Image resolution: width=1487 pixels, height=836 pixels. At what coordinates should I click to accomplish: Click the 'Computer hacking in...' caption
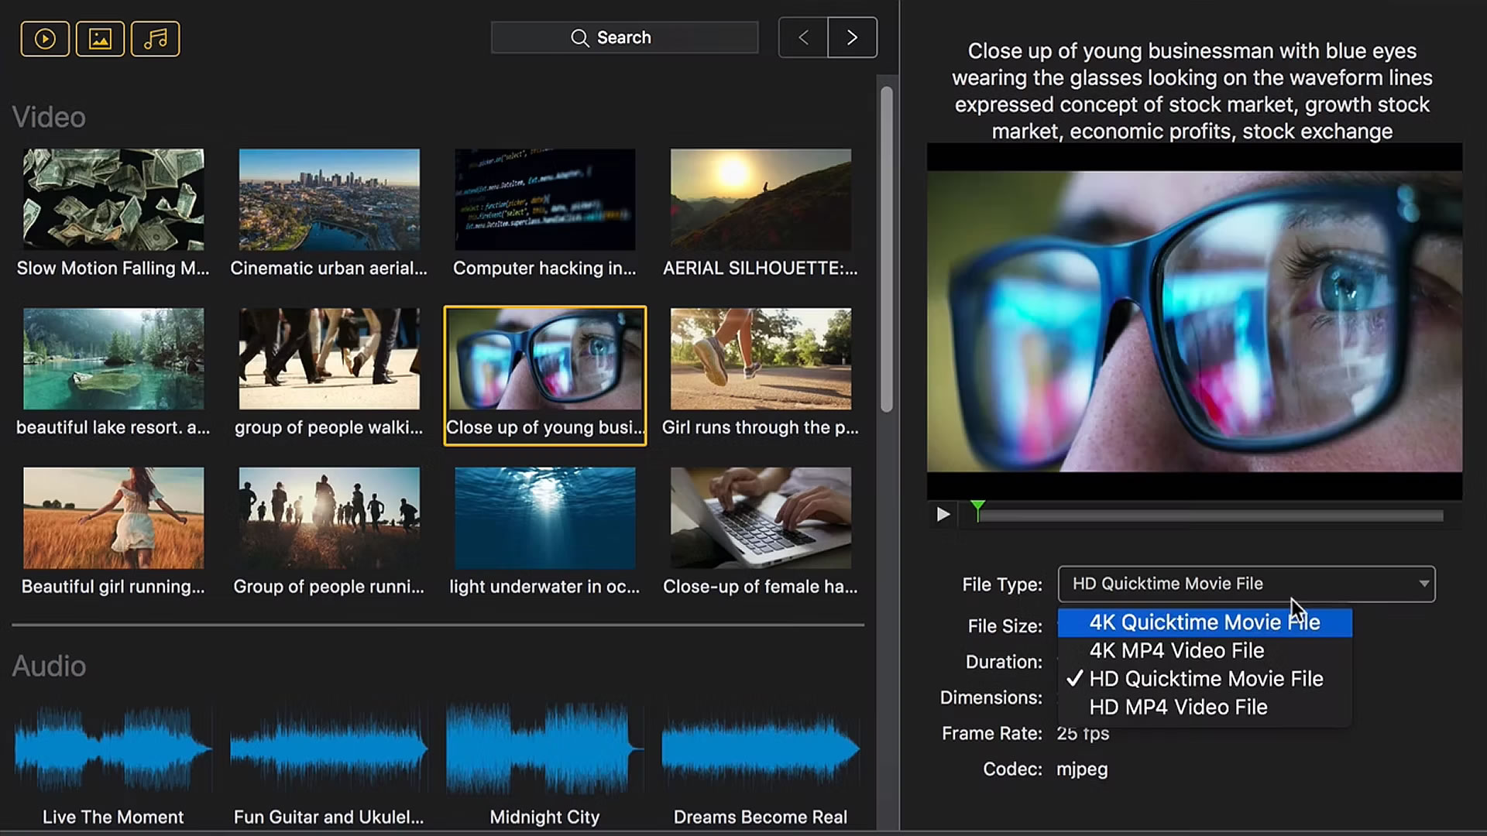tap(544, 269)
